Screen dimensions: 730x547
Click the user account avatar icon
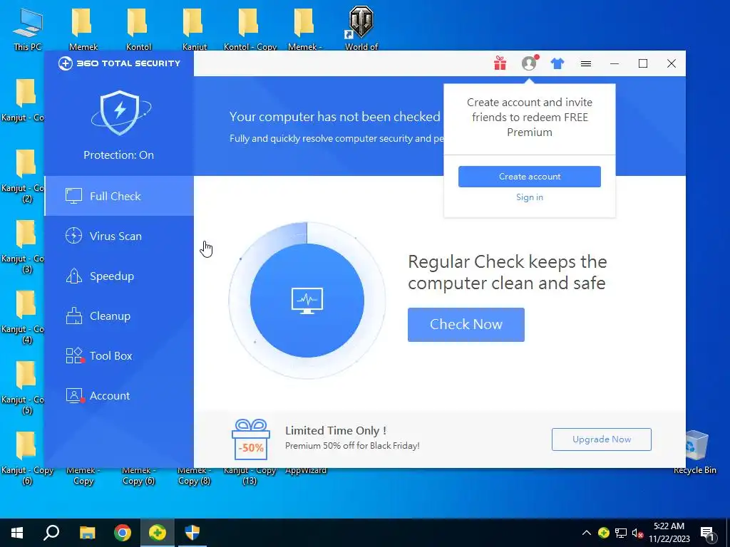tap(530, 63)
